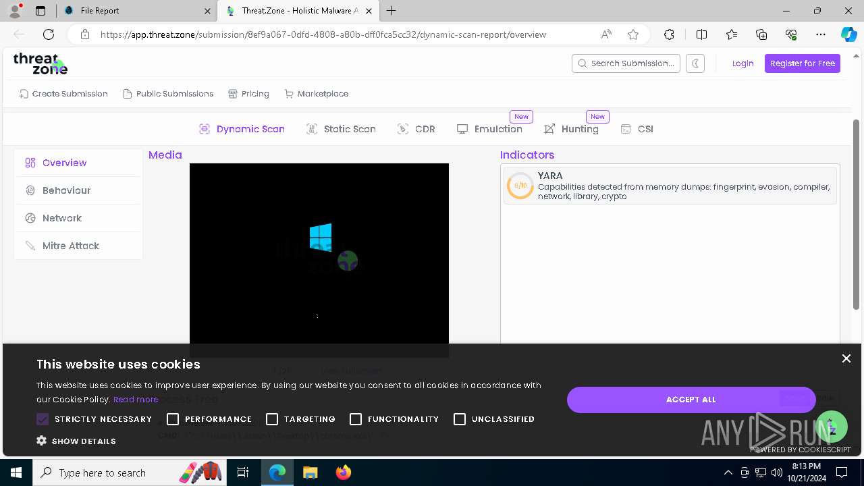This screenshot has width=864, height=486.
Task: Open the YARA indicator entry
Action: coord(670,186)
